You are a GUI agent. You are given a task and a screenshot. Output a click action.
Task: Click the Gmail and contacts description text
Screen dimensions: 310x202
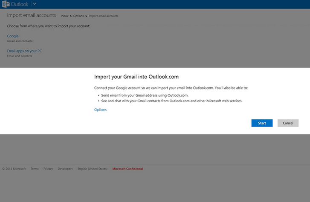click(x=20, y=41)
